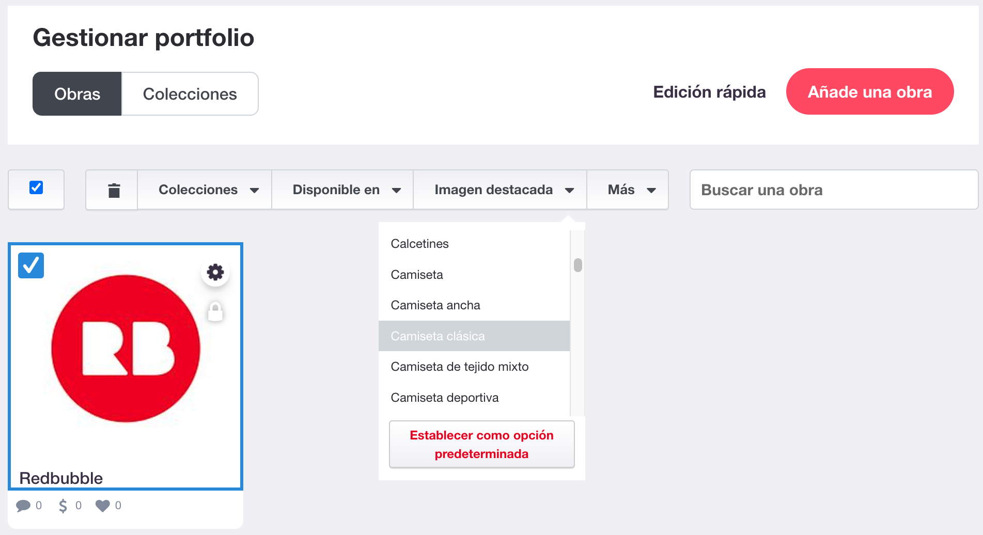This screenshot has width=983, height=535.
Task: Click the trash delete icon
Action: [114, 190]
